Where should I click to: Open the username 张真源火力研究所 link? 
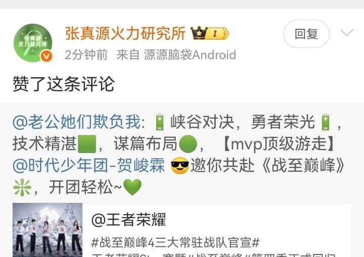(x=125, y=34)
